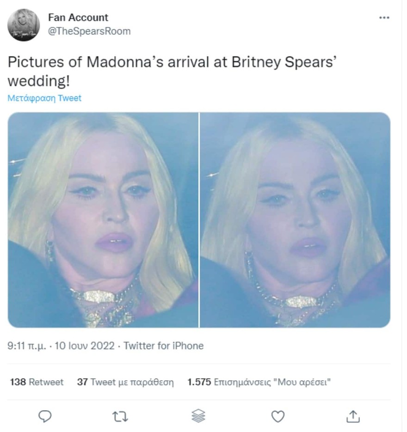Retweet this post using arrows icon
The height and width of the screenshot is (432, 407).
pyautogui.click(x=121, y=416)
